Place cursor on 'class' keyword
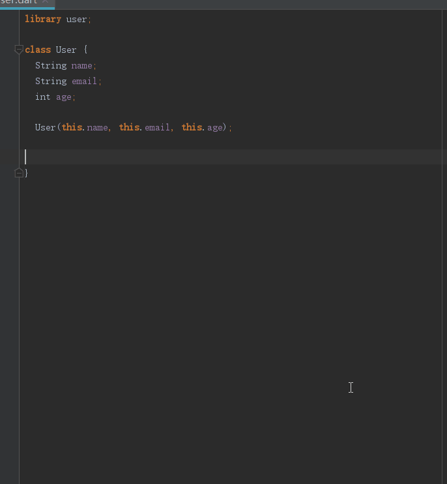Screen dimensions: 447x484 38,50
